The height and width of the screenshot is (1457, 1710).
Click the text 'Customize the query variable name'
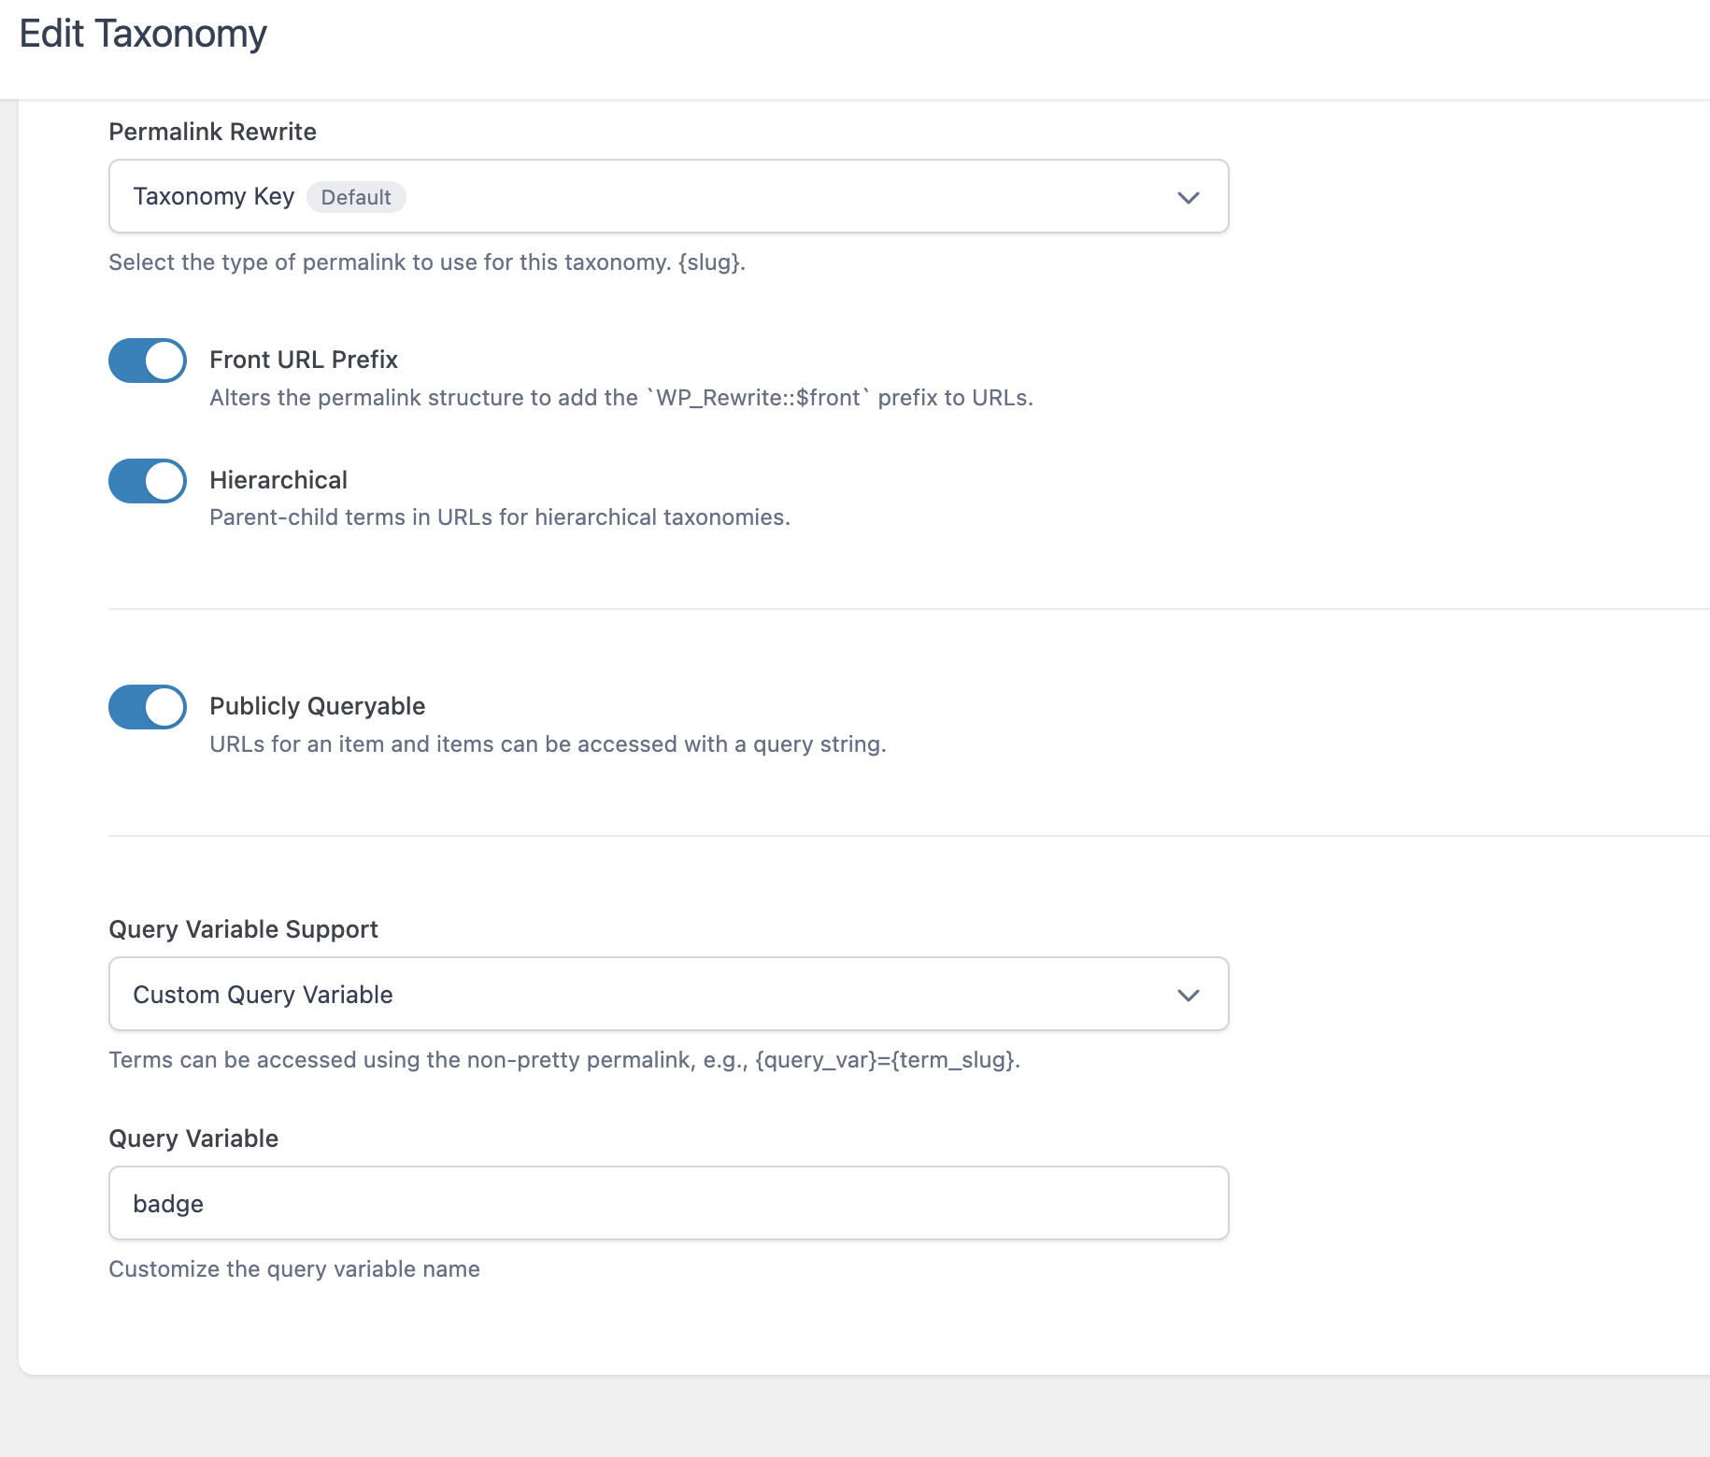click(294, 1269)
